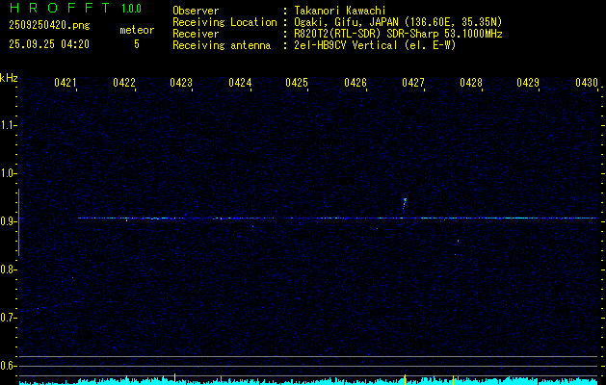Click the 0425 time axis marker
Viewport: 606px width, 385px height.
(297, 82)
